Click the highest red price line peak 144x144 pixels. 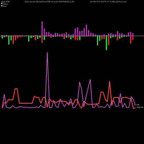[110, 82]
